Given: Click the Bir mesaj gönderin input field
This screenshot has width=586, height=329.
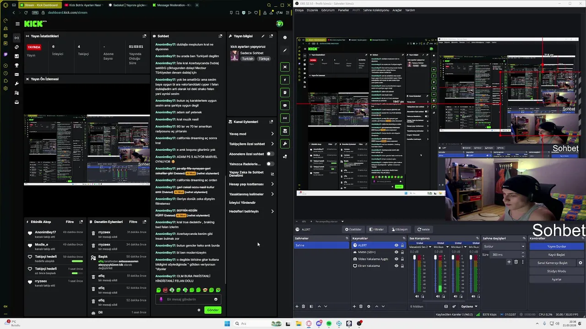Looking at the screenshot, I should (x=188, y=299).
